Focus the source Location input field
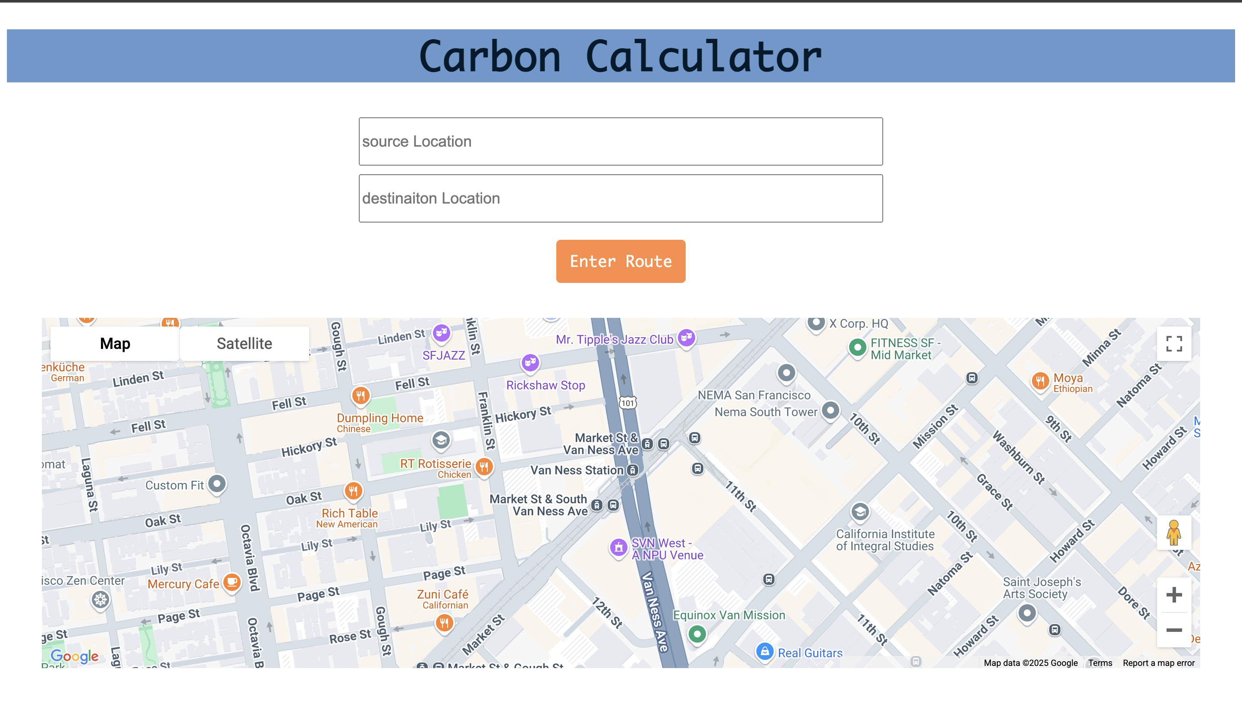 pos(620,141)
